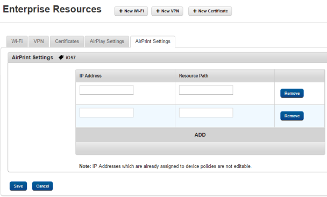Open the VPN tab
Viewport: 327px width, 197px height.
(39, 41)
